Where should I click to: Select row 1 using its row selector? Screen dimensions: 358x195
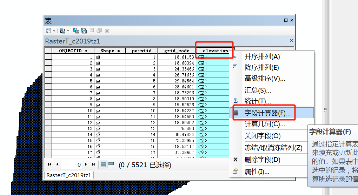pos(48,57)
